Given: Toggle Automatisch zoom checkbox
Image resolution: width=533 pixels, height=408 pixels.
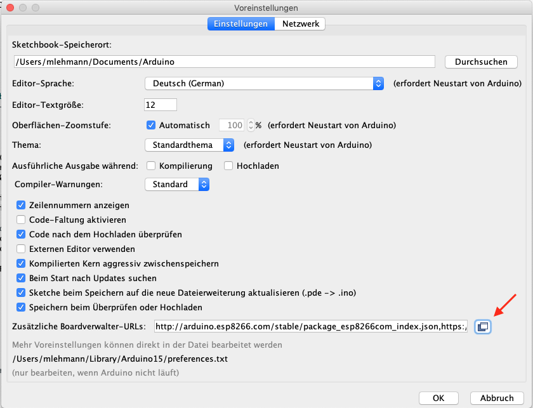Looking at the screenshot, I should tap(151, 125).
